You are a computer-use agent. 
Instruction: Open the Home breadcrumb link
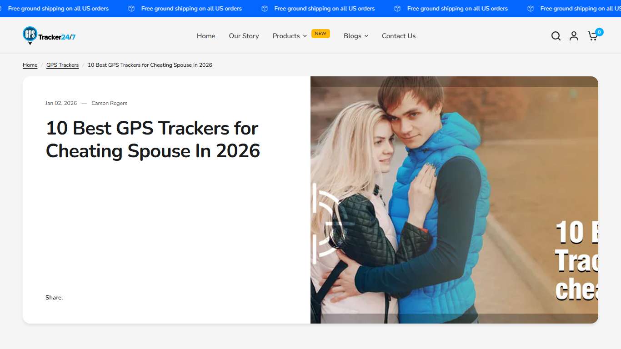point(30,65)
